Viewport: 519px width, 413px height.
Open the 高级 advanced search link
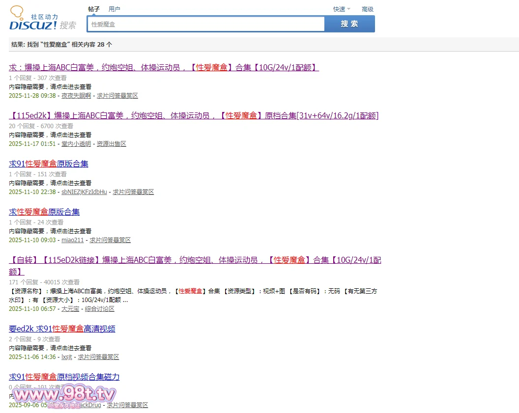pyautogui.click(x=367, y=9)
